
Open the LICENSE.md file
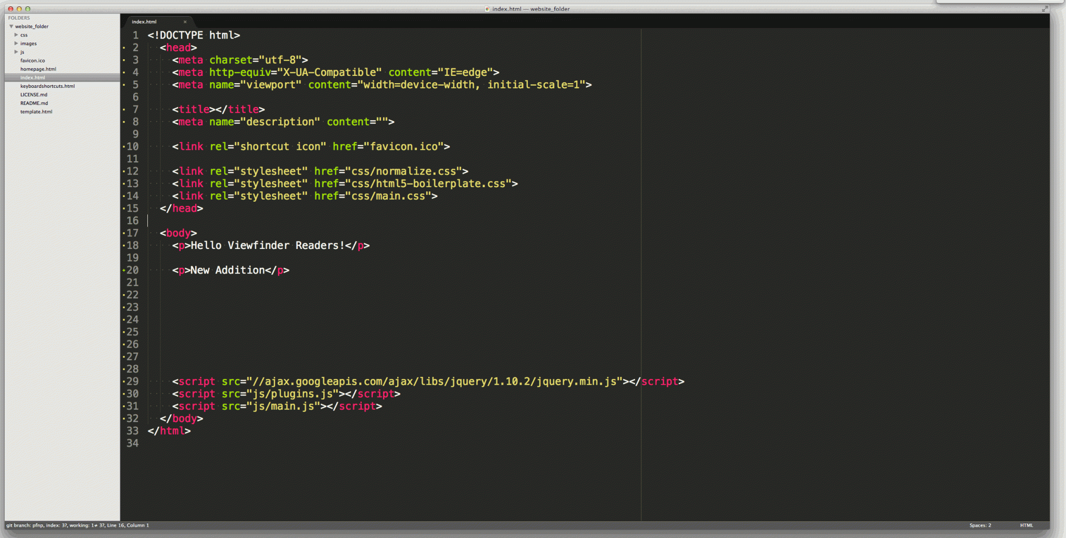point(33,95)
